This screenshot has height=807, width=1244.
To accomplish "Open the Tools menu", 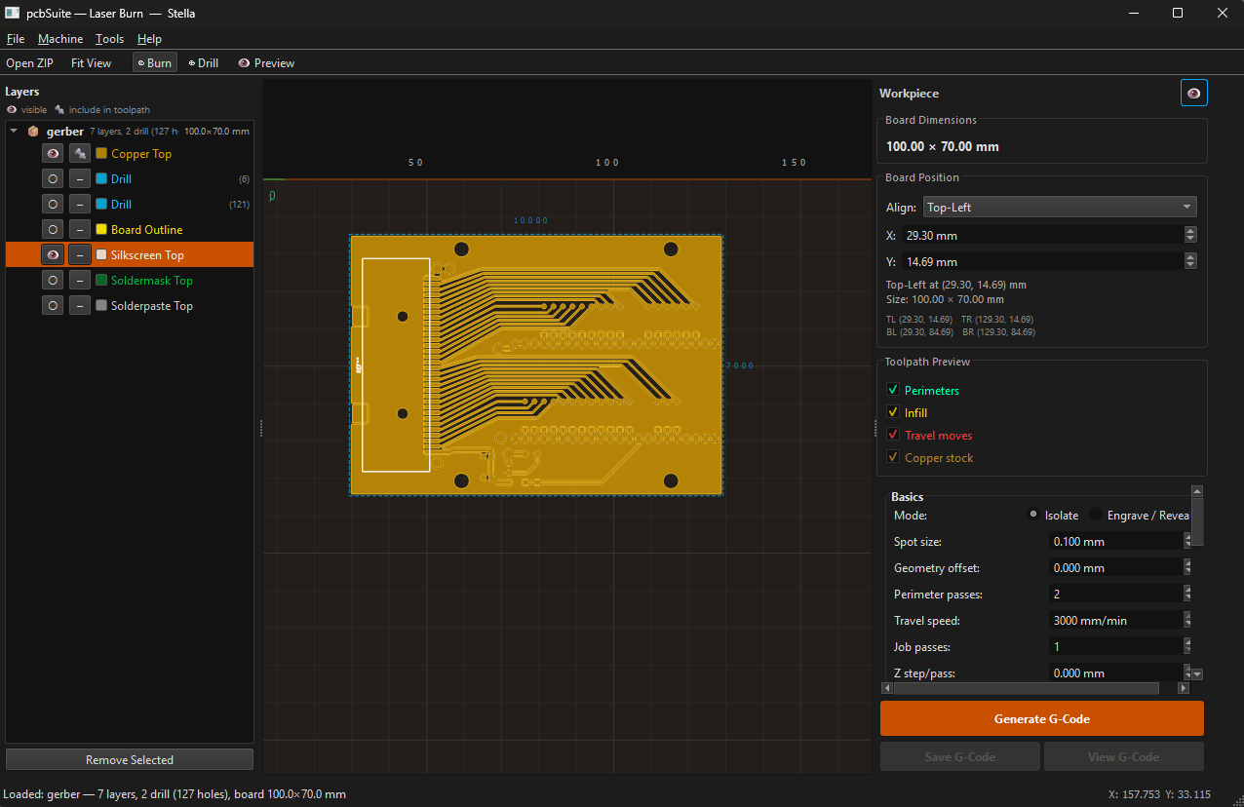I will 109,39.
